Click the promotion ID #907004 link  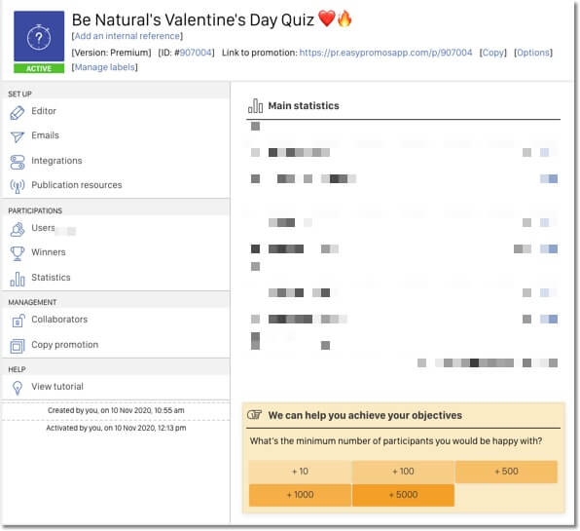(196, 53)
